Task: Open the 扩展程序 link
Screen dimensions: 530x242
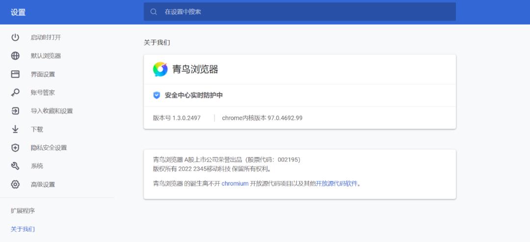Action: pyautogui.click(x=23, y=211)
